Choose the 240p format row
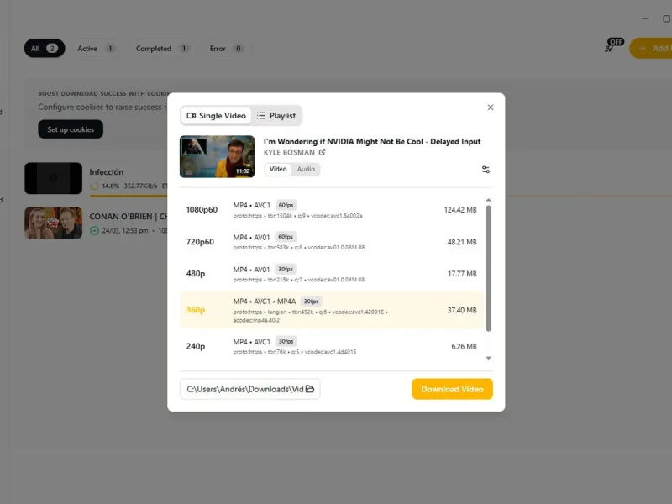The height and width of the screenshot is (504, 672). click(332, 346)
